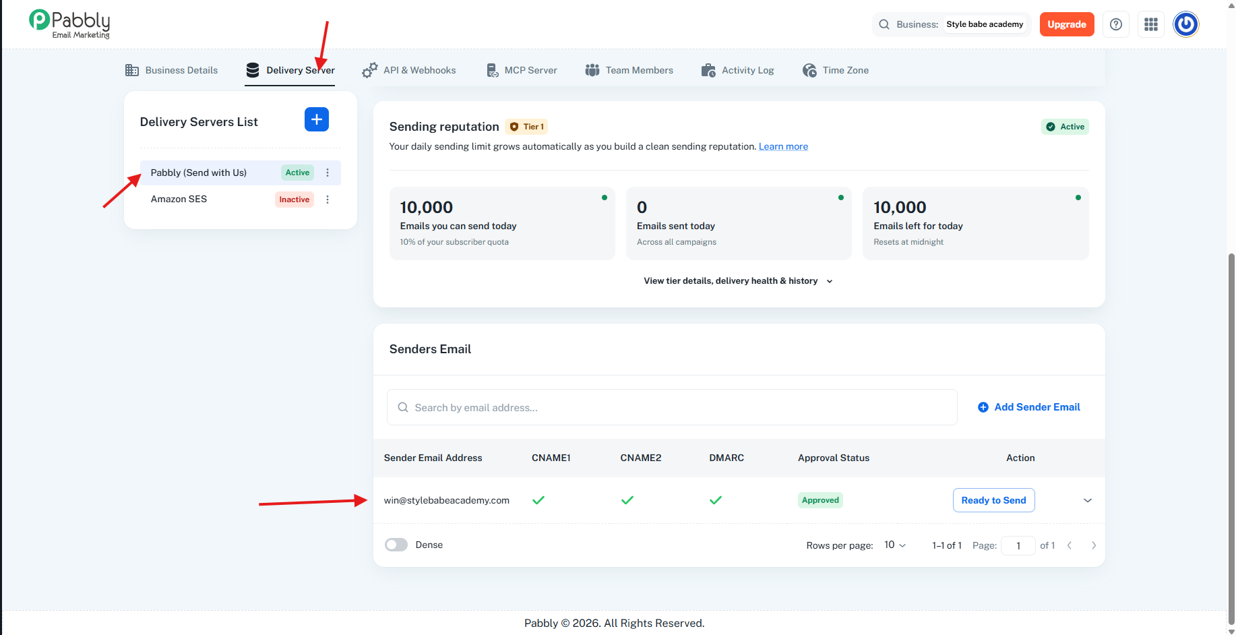Click the Tier 1 shield badge
The width and height of the screenshot is (1236, 635).
coord(526,127)
